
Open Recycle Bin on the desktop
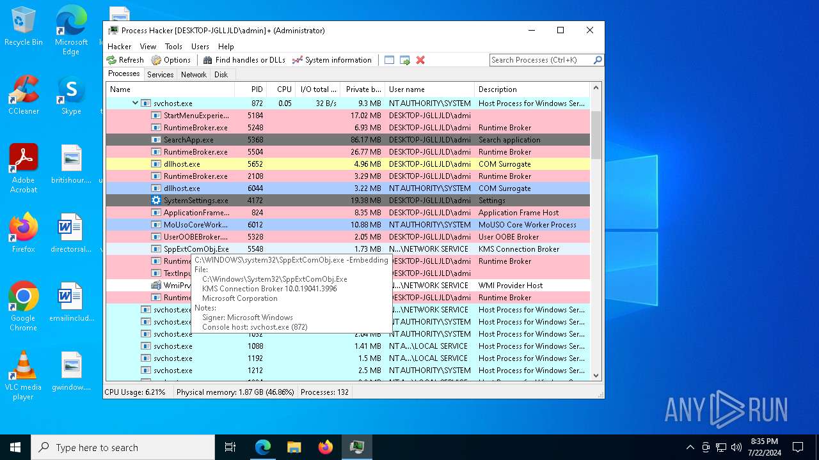tap(24, 26)
